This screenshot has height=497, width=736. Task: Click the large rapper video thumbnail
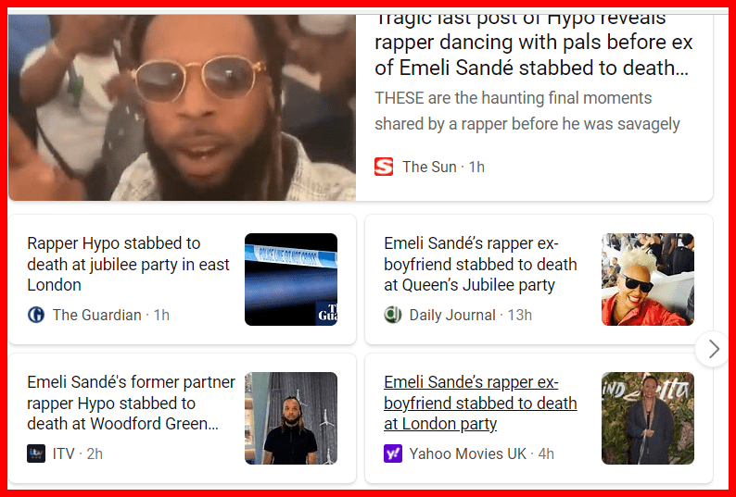point(182,107)
